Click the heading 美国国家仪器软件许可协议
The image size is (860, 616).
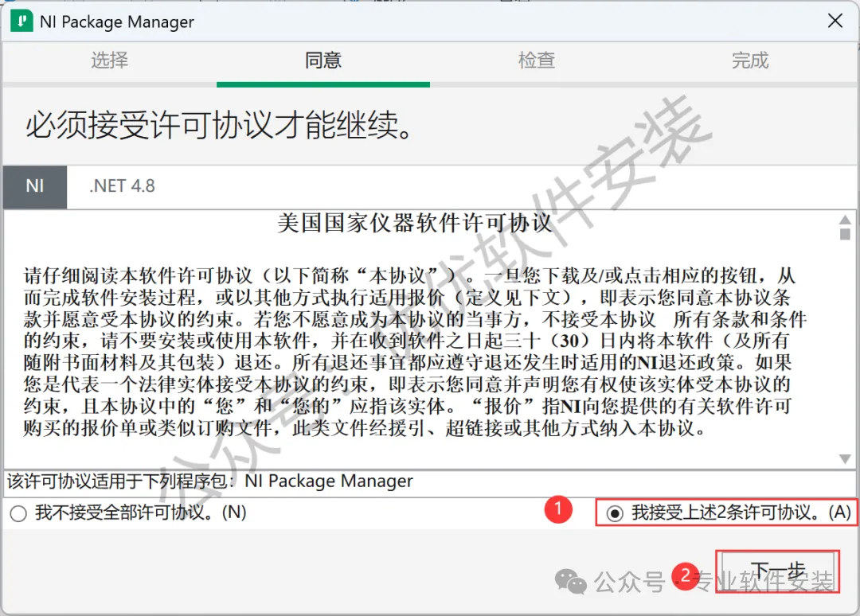tap(414, 223)
